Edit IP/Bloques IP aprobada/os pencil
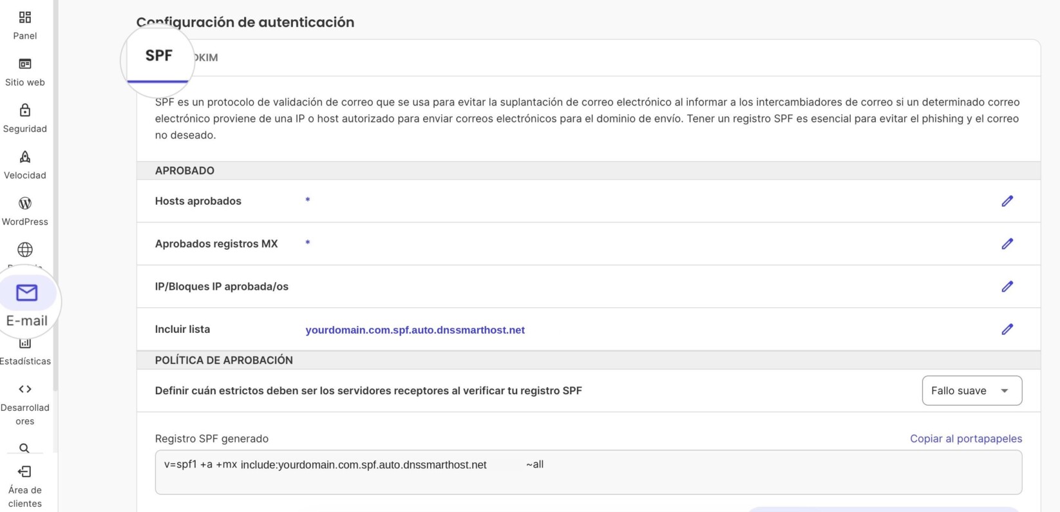 click(1007, 286)
